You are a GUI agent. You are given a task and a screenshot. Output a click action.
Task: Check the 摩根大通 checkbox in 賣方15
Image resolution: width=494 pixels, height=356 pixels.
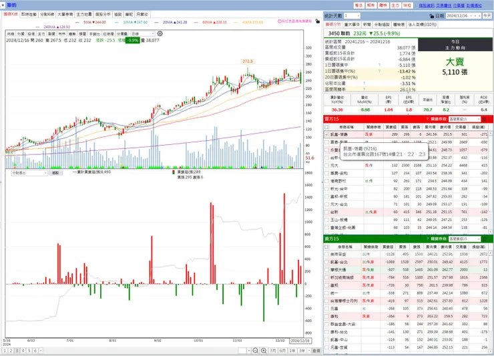(326, 270)
